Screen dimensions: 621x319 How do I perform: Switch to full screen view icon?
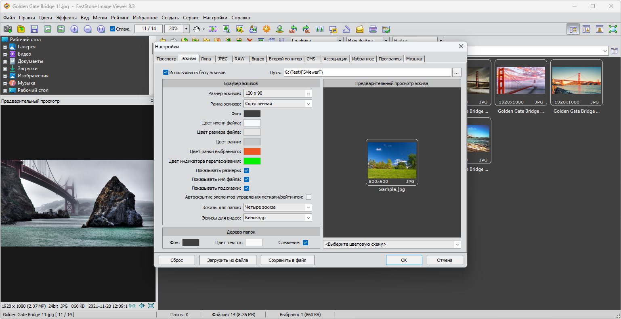tap(613, 29)
